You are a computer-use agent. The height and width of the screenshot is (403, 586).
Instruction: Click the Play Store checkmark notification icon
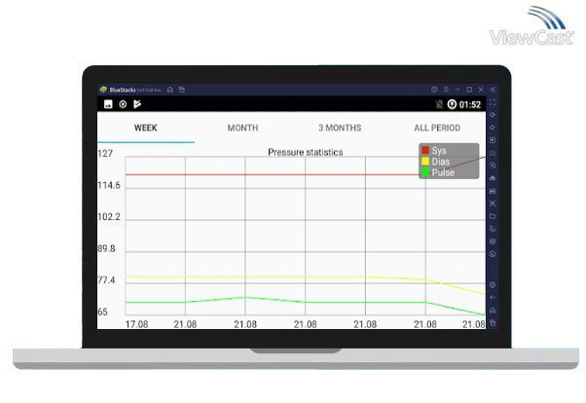pos(137,104)
